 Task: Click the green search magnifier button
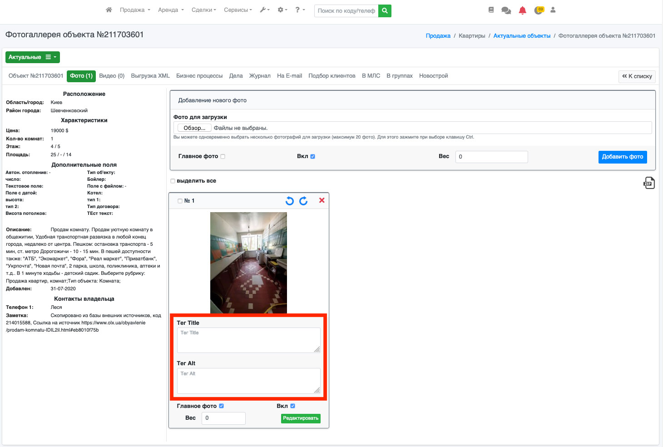[385, 10]
